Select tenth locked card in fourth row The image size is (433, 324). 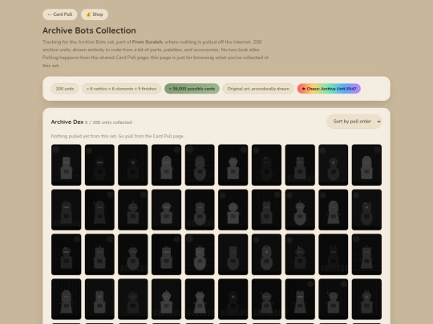pyautogui.click(x=366, y=299)
